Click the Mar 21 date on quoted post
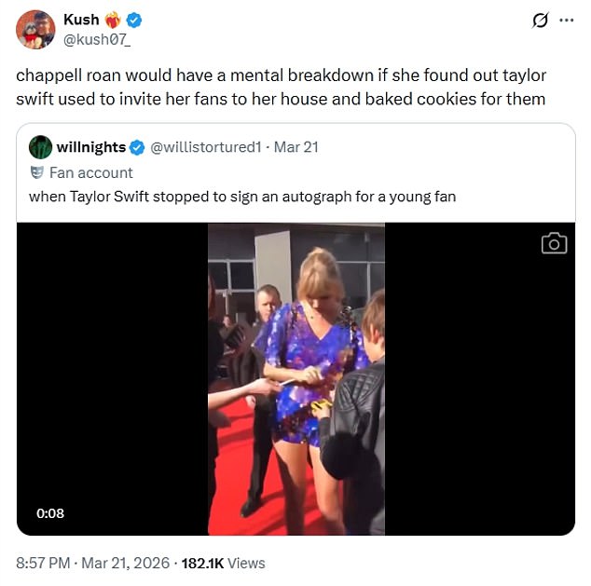Image resolution: width=591 pixels, height=586 pixels. 296,147
